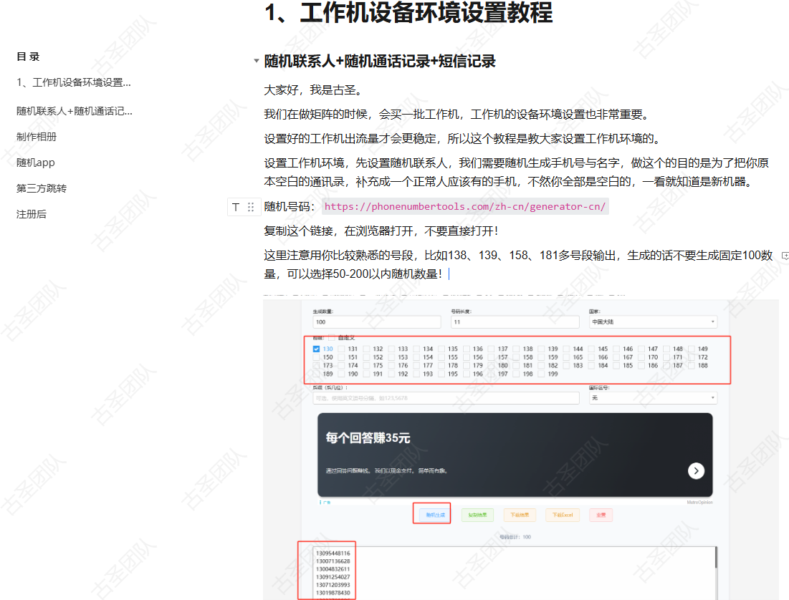Click the comment icon at the right margin
This screenshot has height=600, width=789.
click(785, 256)
